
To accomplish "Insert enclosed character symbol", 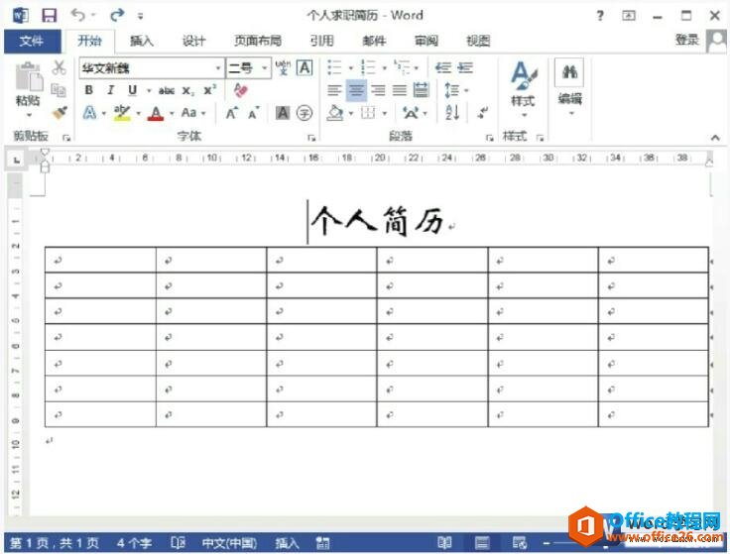I will coord(304,113).
